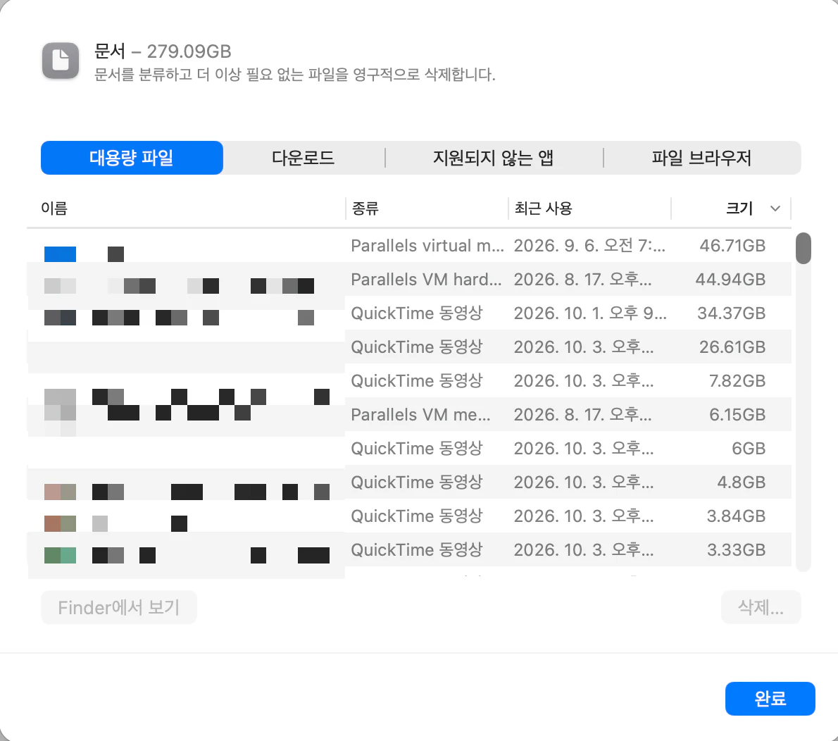Click QuickTime 동영상 in the 26.61GB row

pyautogui.click(x=416, y=347)
